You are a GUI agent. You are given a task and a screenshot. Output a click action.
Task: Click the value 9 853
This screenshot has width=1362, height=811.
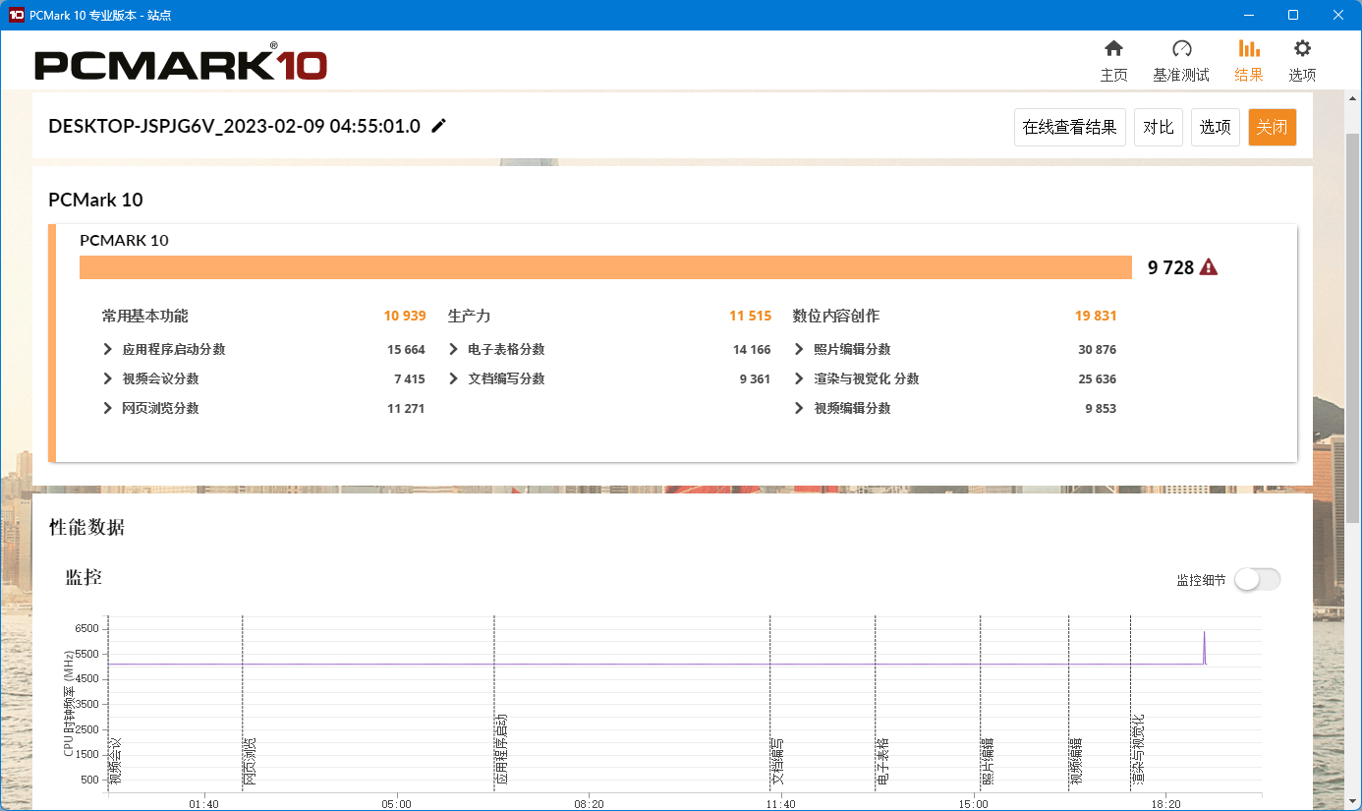[1101, 409]
